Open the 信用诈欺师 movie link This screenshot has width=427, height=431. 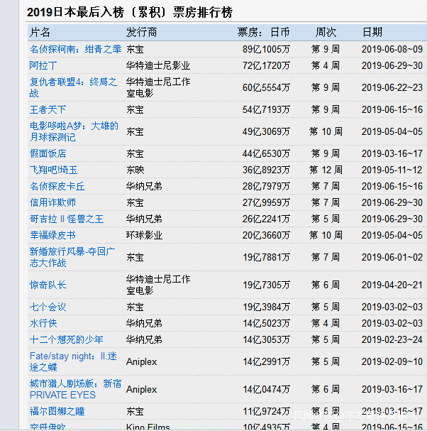point(52,202)
